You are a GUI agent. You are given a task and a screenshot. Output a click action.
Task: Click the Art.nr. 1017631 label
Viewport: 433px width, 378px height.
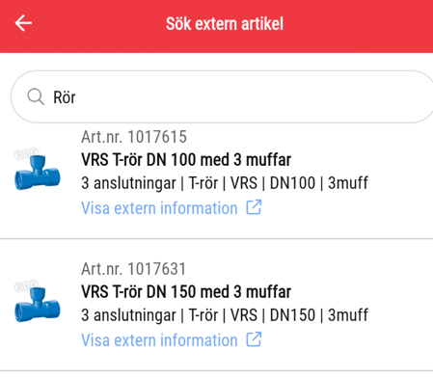click(134, 269)
